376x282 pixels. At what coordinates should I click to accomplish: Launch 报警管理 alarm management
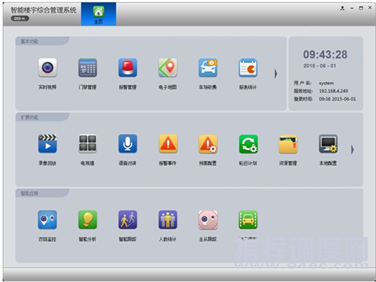128,68
